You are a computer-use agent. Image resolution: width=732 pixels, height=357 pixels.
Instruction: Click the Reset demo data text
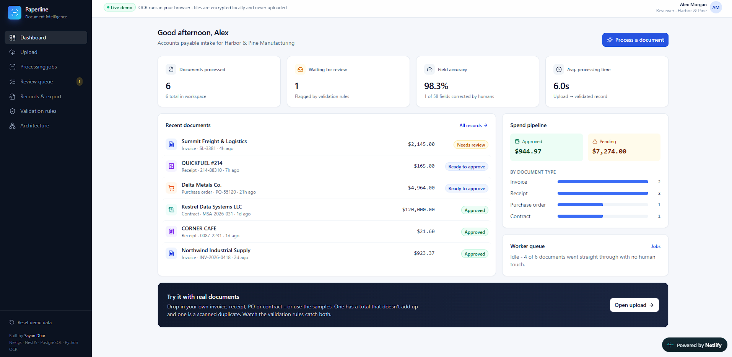click(x=34, y=323)
